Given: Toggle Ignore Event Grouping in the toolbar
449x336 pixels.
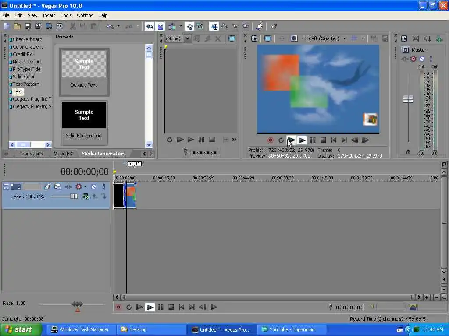Looking at the screenshot, I should click(200, 27).
